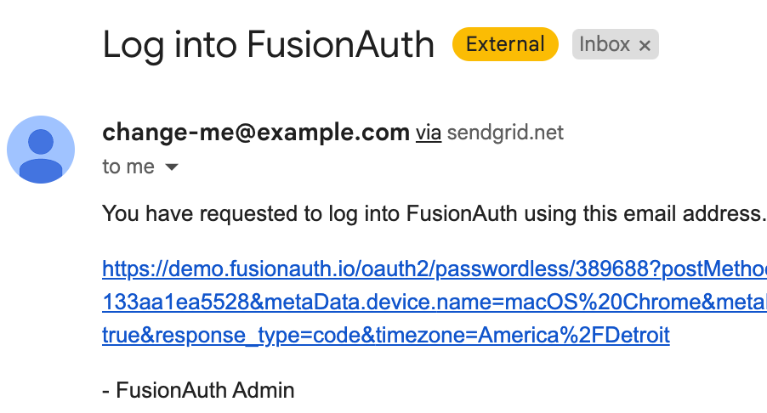767x413 pixels.
Task: Click the underlined "via" link
Action: (429, 133)
